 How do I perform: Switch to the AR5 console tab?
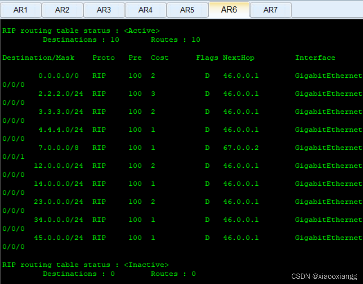click(x=187, y=10)
